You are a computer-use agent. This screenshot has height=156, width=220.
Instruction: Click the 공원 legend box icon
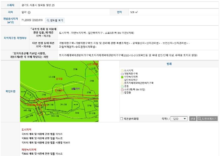[122, 87]
